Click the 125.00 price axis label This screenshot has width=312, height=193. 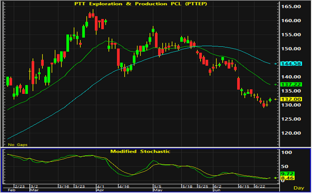291,119
